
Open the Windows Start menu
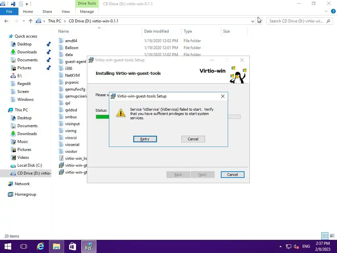(8, 246)
